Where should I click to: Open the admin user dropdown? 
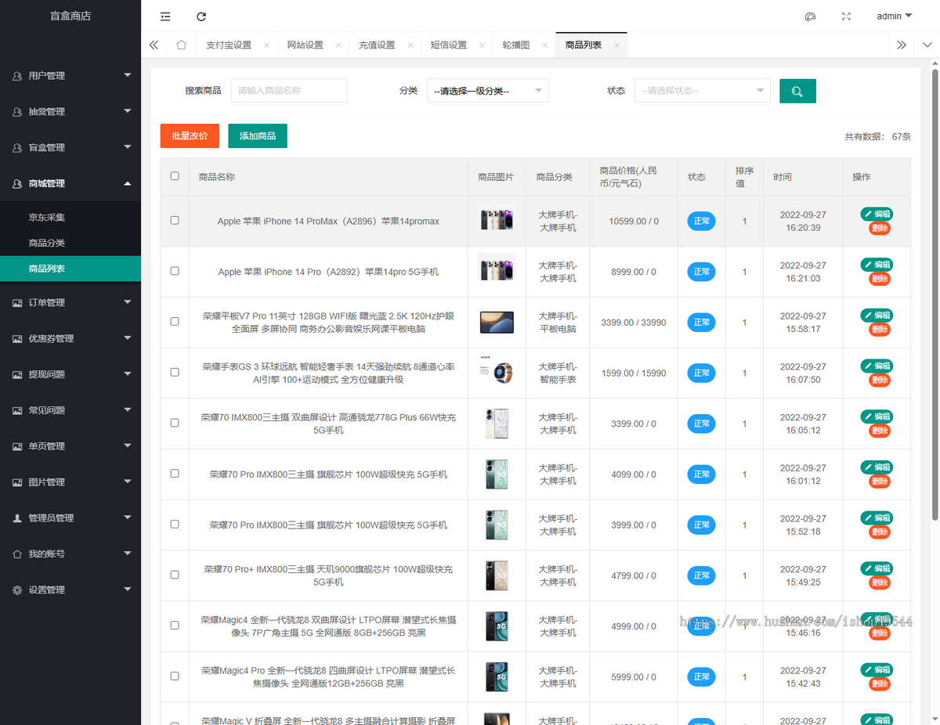(x=895, y=16)
